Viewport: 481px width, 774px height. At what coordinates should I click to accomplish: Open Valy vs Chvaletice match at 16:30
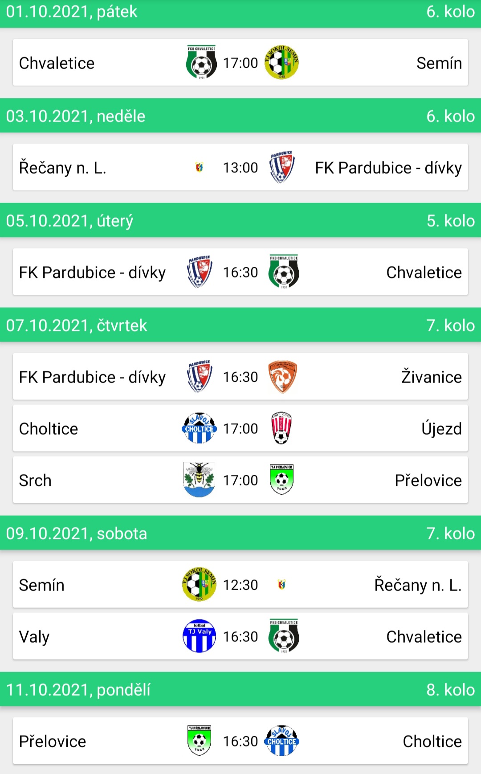click(x=240, y=636)
